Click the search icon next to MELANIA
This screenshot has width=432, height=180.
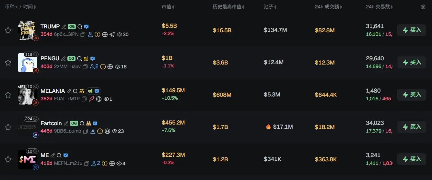coord(75,91)
